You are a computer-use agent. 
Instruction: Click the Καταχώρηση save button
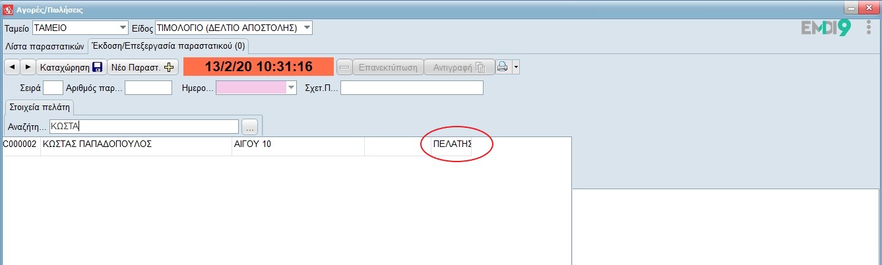click(71, 67)
